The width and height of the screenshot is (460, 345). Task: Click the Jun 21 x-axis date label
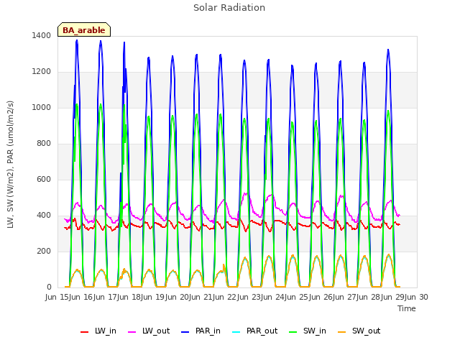coord(201,297)
